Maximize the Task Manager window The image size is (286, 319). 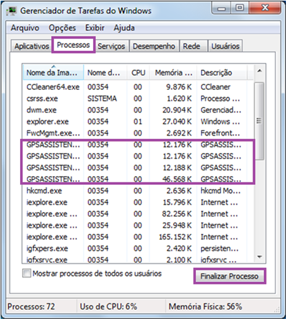tap(239, 8)
